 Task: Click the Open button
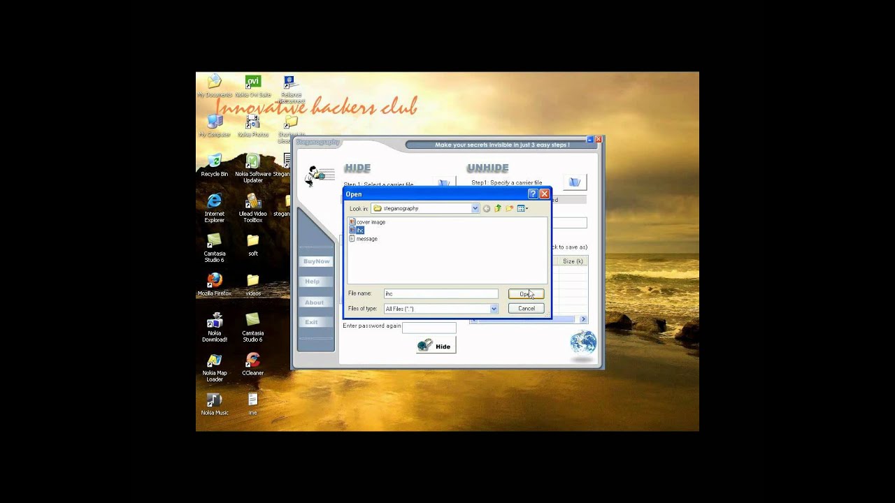tap(527, 293)
